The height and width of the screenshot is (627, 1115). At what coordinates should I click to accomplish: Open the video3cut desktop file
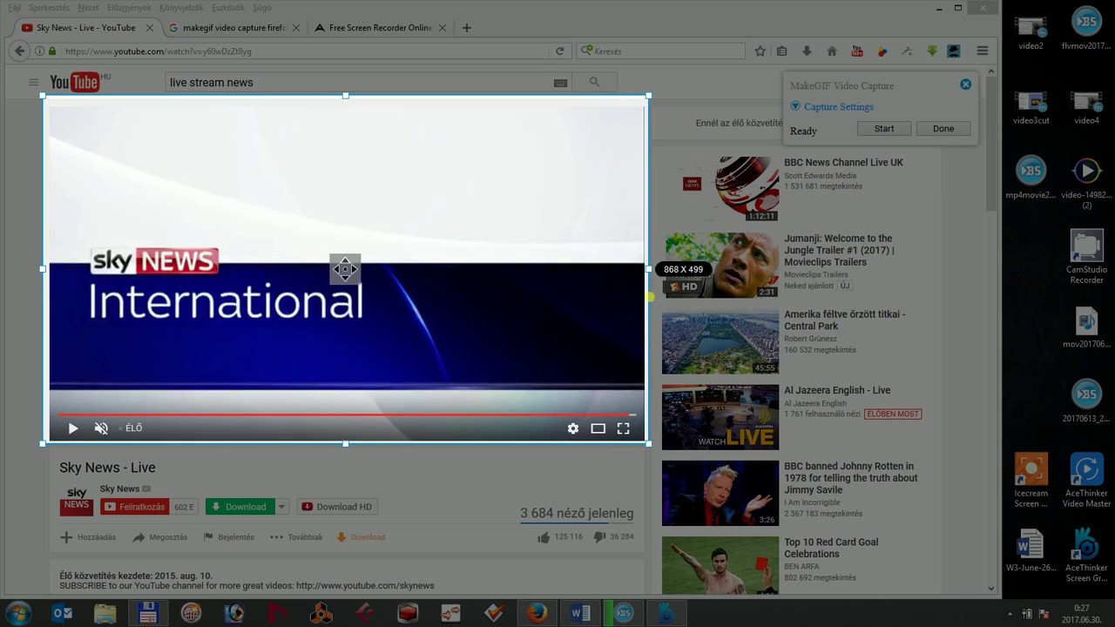coord(1031,108)
